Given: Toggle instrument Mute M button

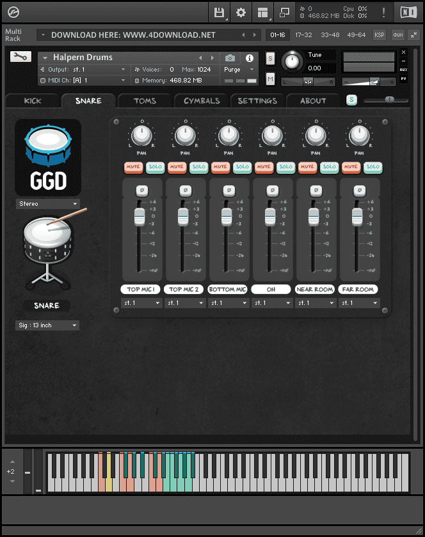Looking at the screenshot, I should 270,79.
